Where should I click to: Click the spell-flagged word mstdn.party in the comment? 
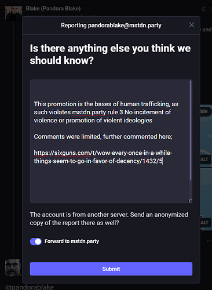click(x=89, y=112)
